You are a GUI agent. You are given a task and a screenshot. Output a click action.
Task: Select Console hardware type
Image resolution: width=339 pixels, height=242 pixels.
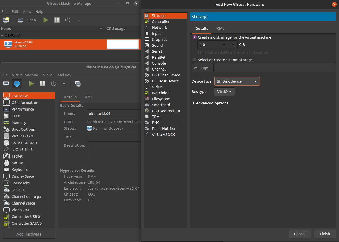[165, 63]
